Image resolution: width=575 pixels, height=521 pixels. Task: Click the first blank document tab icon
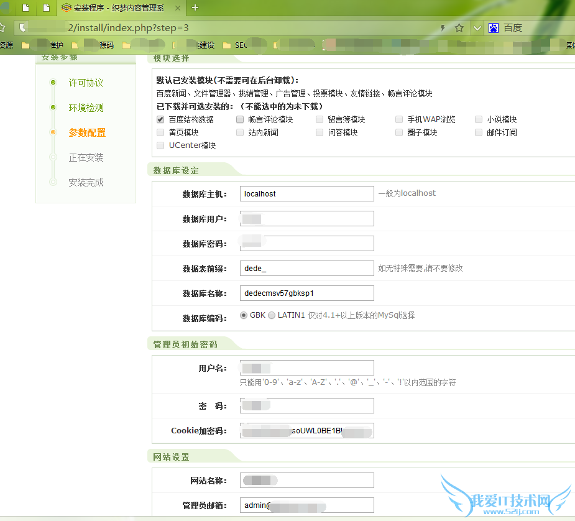tap(25, 9)
